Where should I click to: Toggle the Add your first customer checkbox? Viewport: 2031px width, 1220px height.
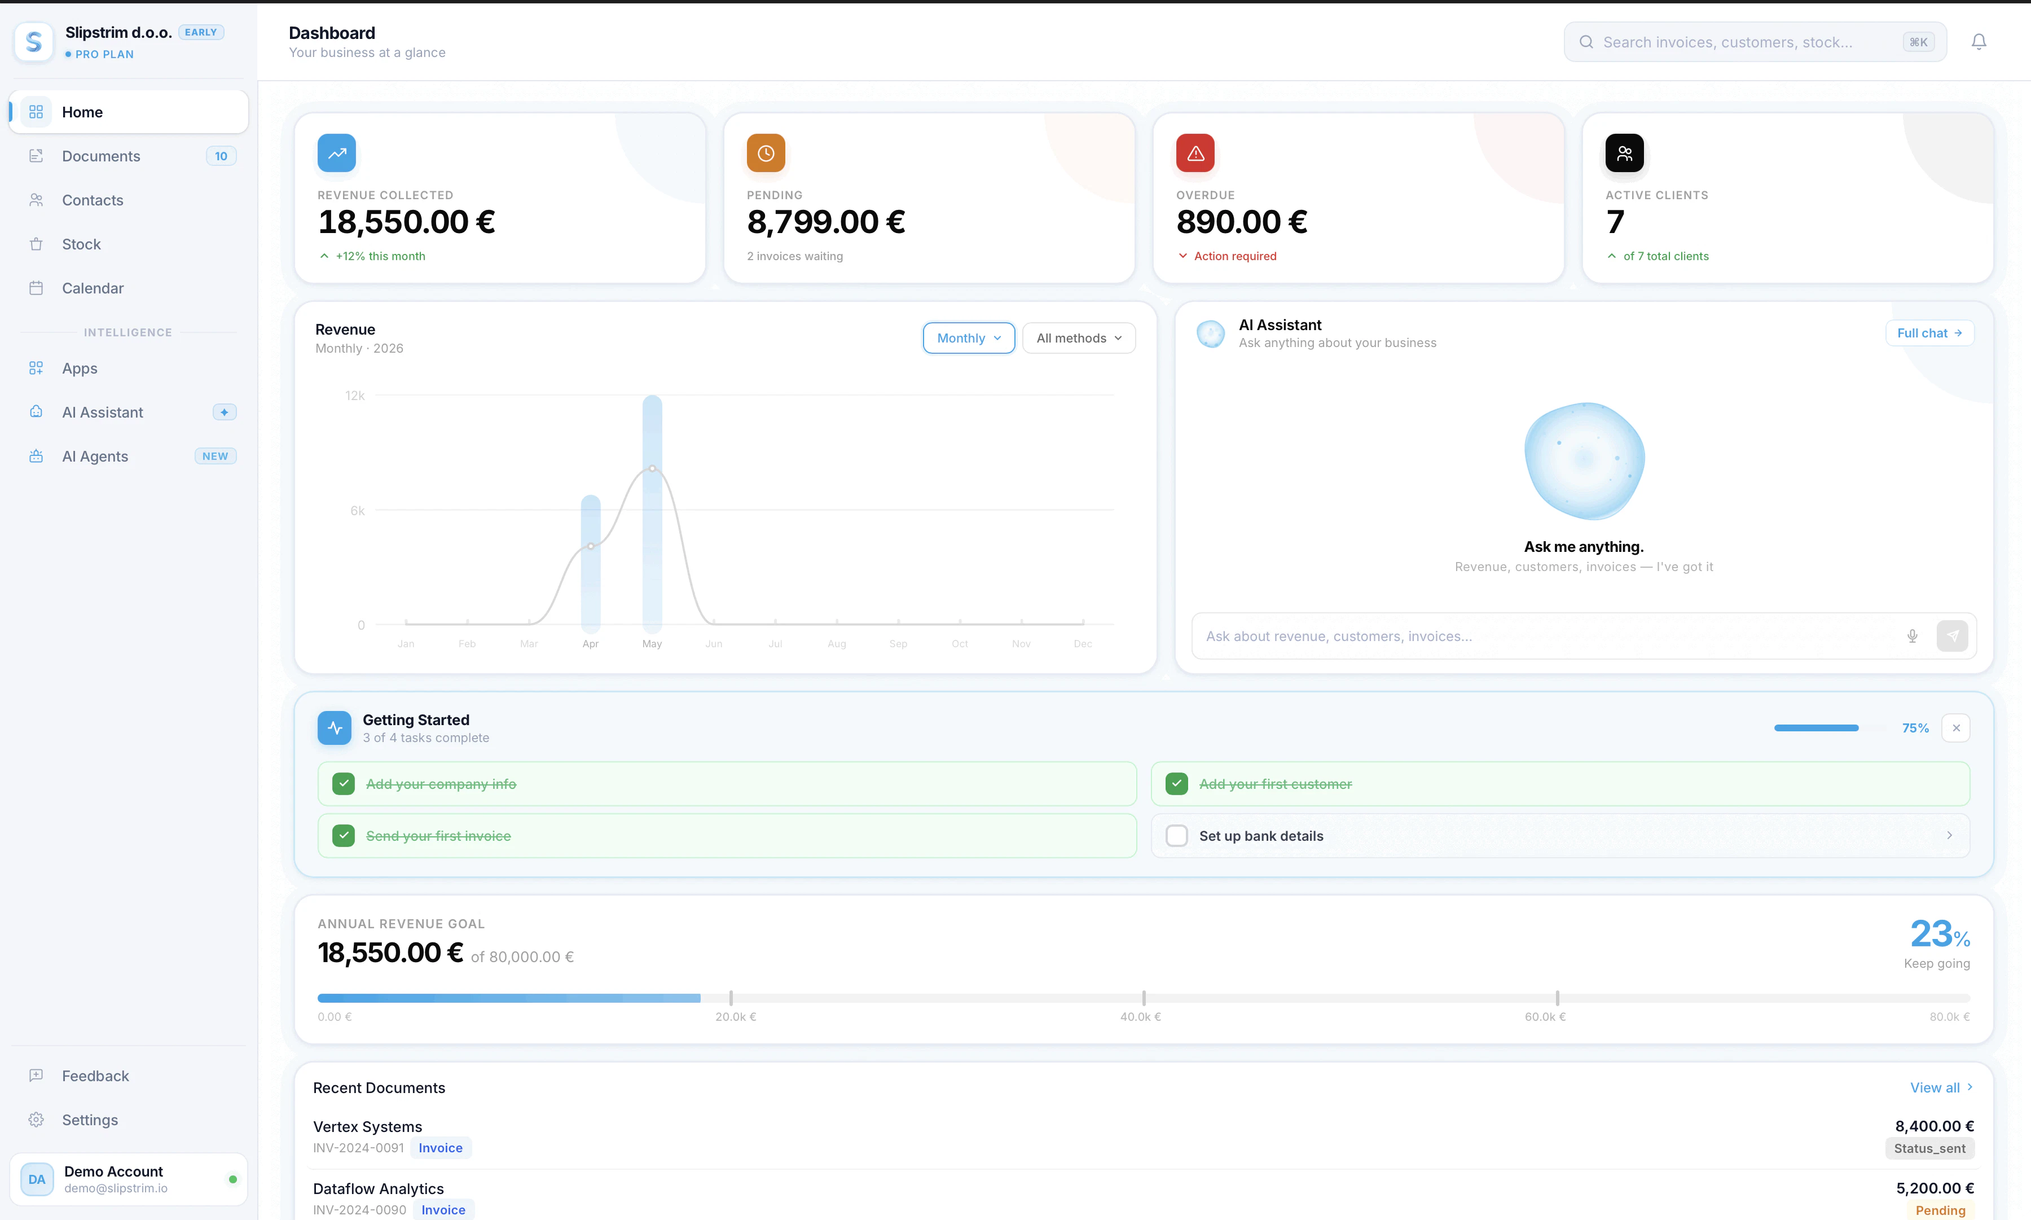coord(1177,783)
